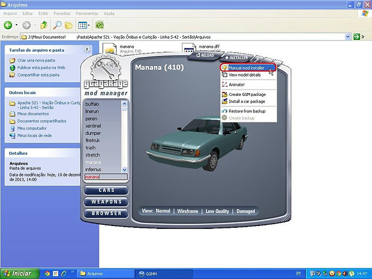The height and width of the screenshot is (279, 372).
Task: Open the Arquivo menu
Action: click(10, 14)
